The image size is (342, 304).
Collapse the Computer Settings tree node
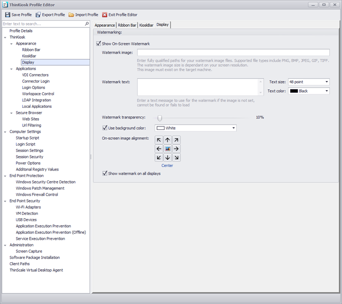5,132
